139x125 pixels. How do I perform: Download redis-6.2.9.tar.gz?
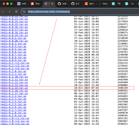(x=13, y=116)
